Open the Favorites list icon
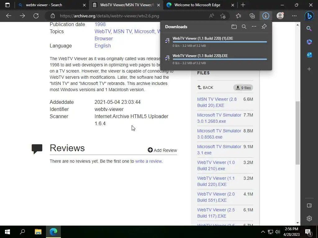318x238 pixels. [238, 16]
